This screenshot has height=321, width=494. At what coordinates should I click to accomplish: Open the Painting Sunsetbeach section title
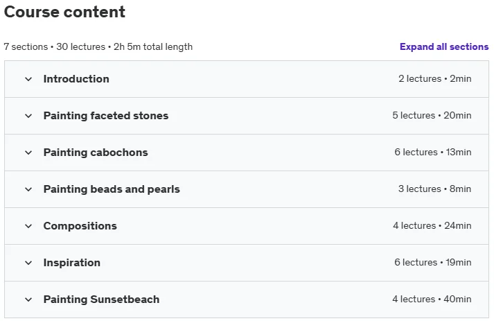[101, 300]
